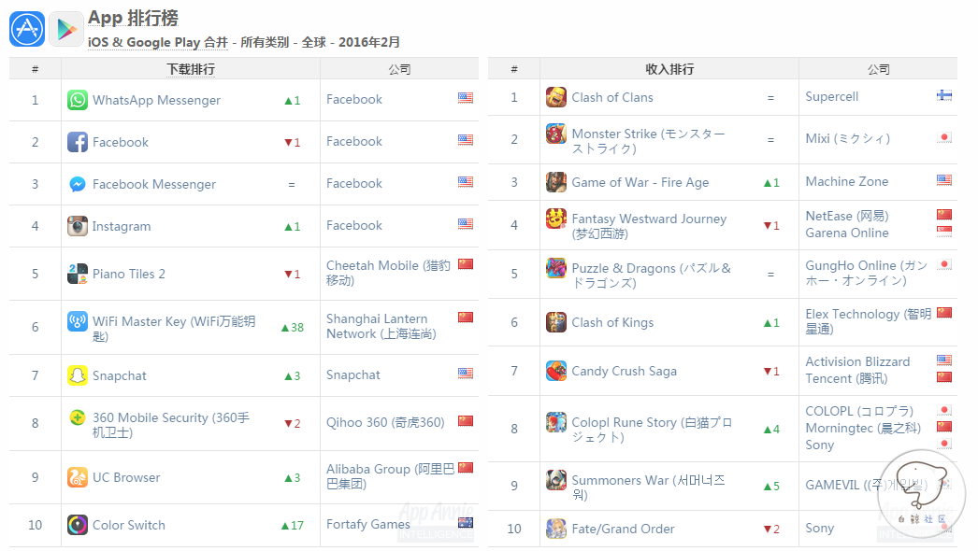Click the Piano Tiles 2 icon
The image size is (978, 551).
77,274
